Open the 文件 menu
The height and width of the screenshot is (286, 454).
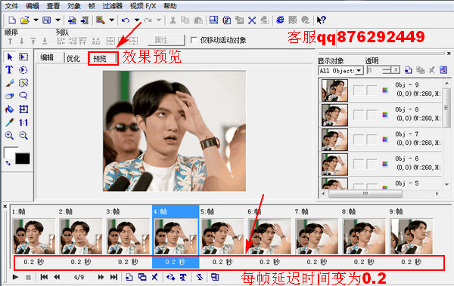click(x=11, y=6)
